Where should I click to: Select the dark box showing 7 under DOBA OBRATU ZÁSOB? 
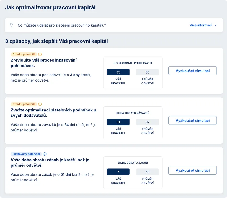(x=118, y=172)
